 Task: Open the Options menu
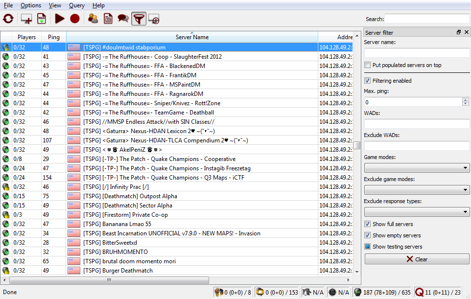(x=31, y=5)
